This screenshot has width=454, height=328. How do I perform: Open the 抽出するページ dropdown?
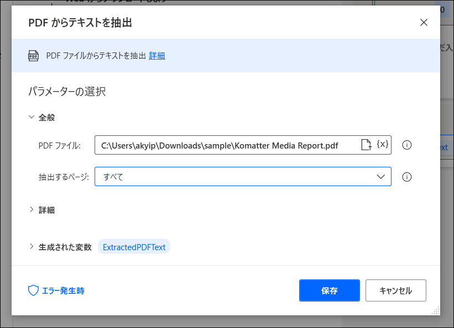(243, 176)
